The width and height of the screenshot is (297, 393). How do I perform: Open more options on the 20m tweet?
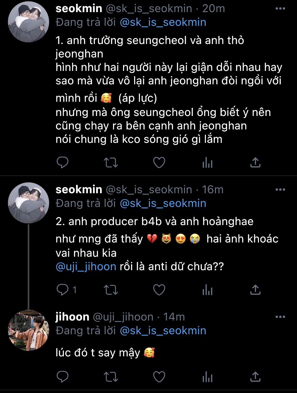tap(280, 9)
